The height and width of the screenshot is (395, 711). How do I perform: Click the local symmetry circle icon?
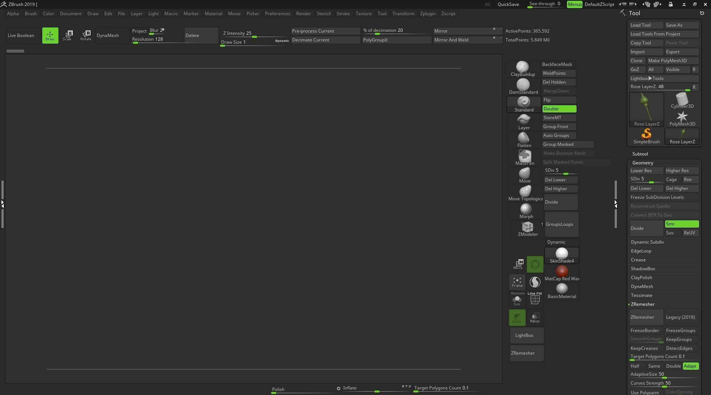tap(535, 264)
